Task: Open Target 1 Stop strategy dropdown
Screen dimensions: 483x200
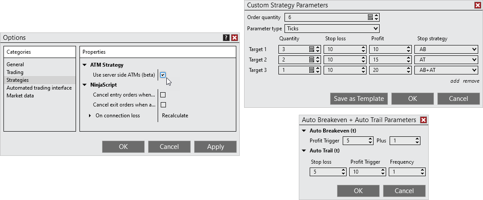Action: [446, 49]
